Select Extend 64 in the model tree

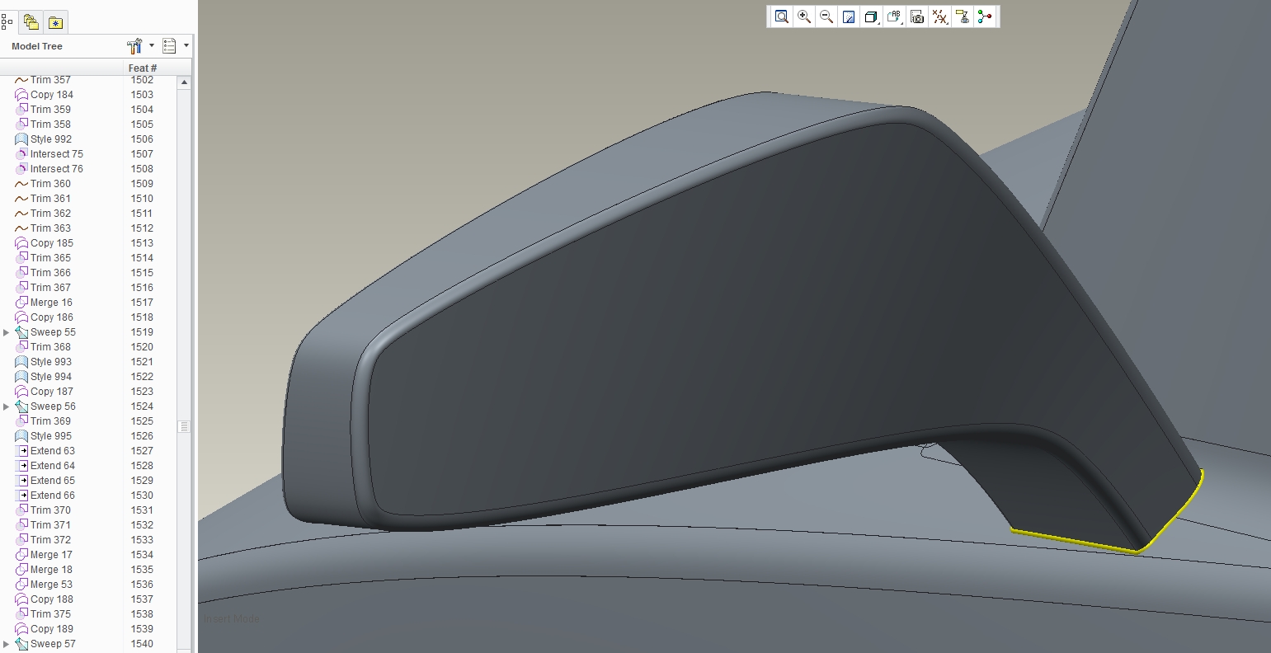click(53, 466)
